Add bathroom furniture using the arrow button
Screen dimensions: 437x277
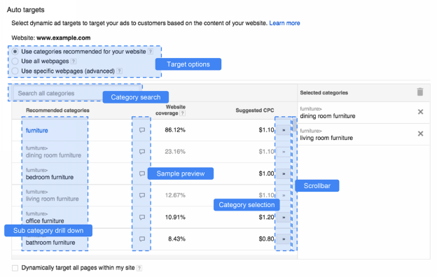[x=284, y=239]
